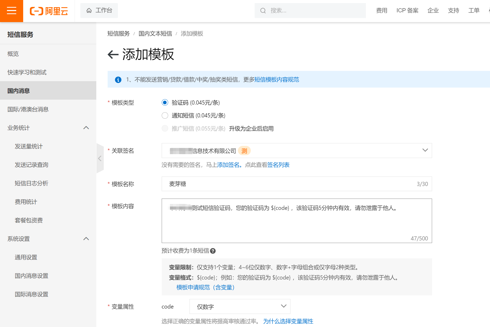Screen dimensions: 490x327
Task: Open the 仅数字 variable attribute dropdown
Action: coord(240,306)
